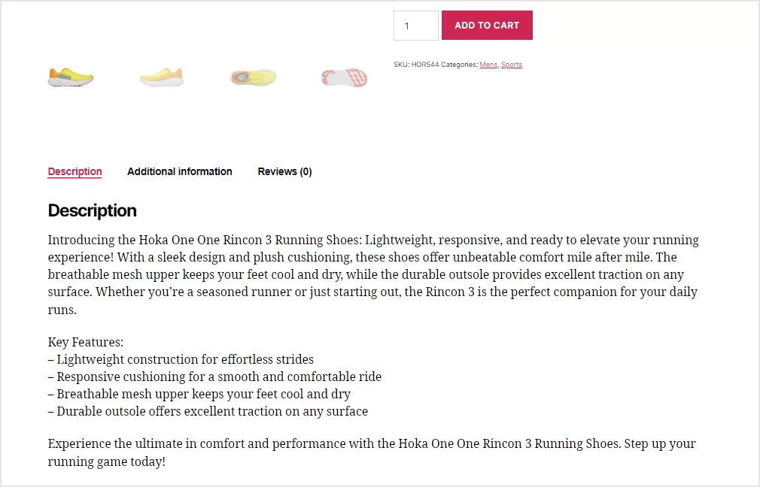Click the Description section heading

(92, 210)
